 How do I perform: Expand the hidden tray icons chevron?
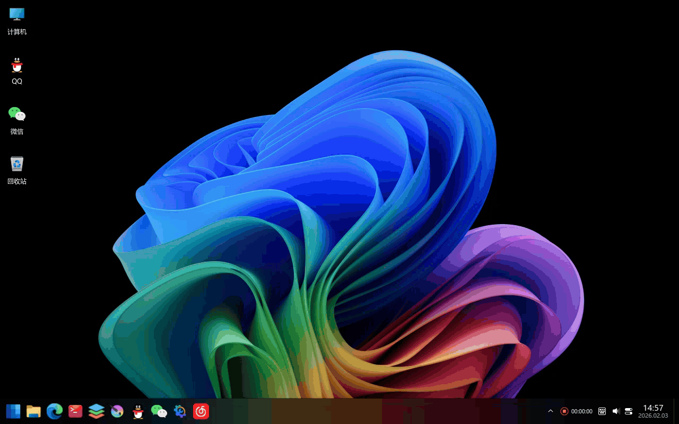[550, 411]
